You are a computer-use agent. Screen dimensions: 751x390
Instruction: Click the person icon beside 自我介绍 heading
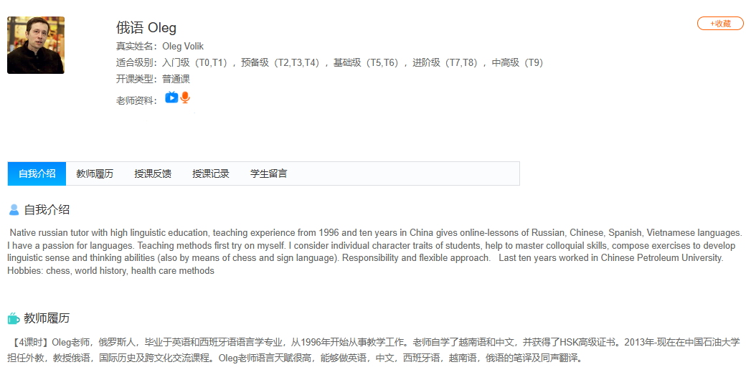pos(14,209)
